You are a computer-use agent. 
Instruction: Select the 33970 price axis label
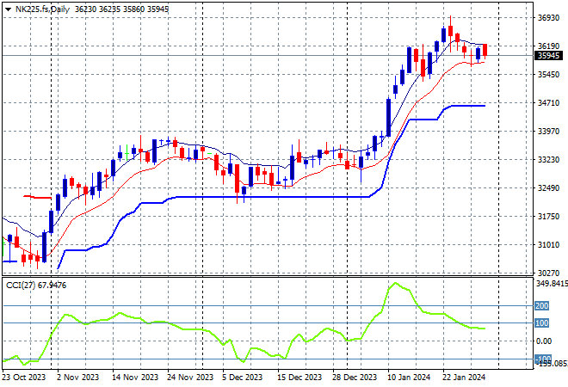tap(548, 131)
